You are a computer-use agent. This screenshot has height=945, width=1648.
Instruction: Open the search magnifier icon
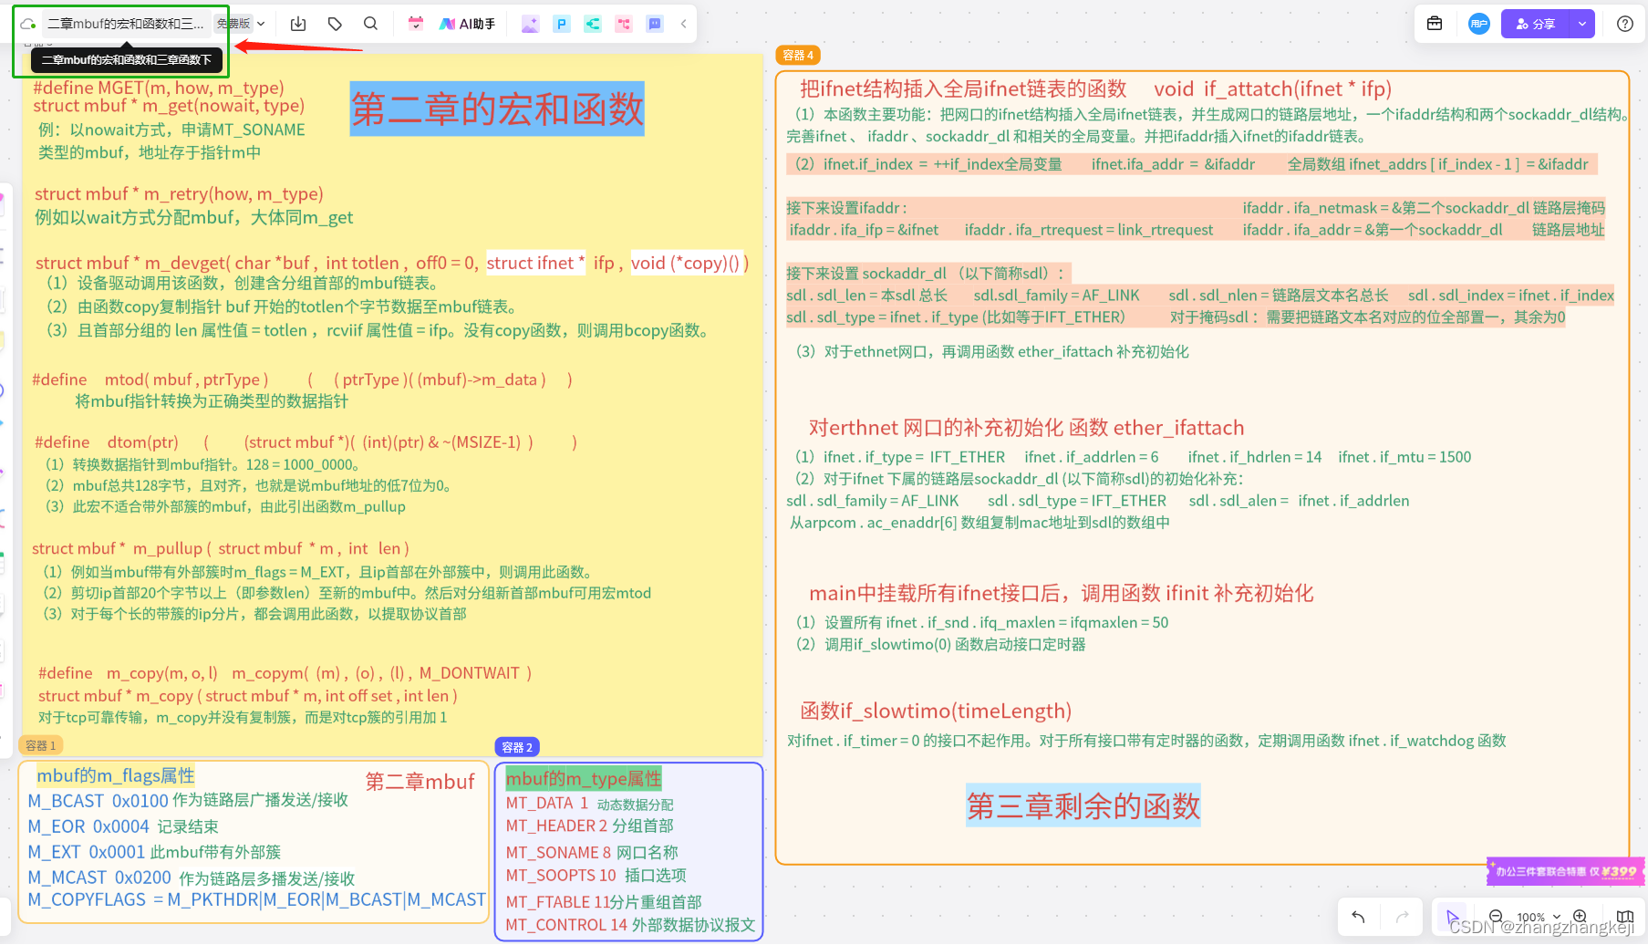(x=370, y=24)
